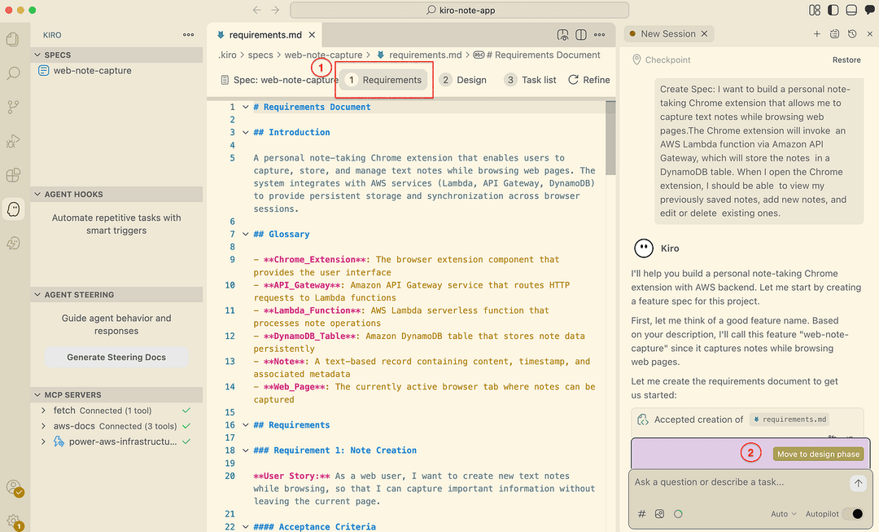Fold the Glossary section
The image size is (879, 532).
[x=245, y=234]
